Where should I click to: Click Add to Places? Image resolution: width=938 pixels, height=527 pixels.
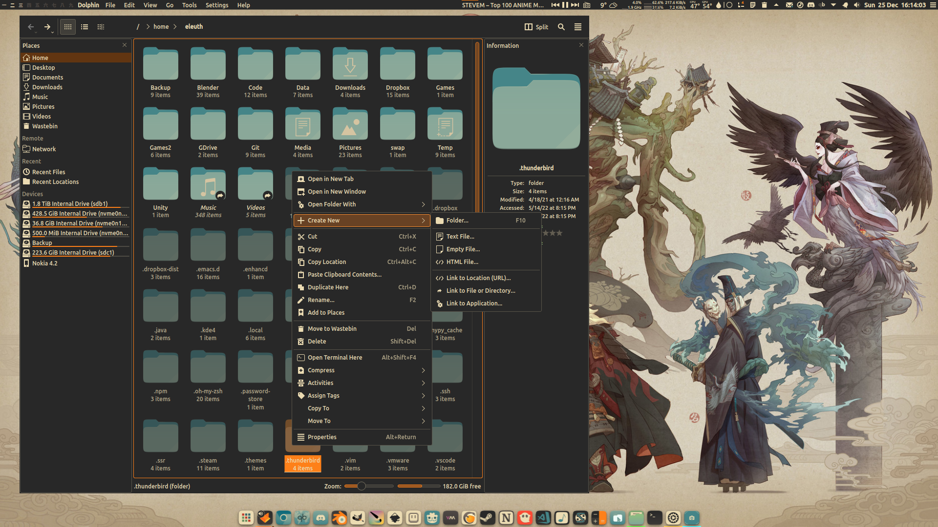362,313
